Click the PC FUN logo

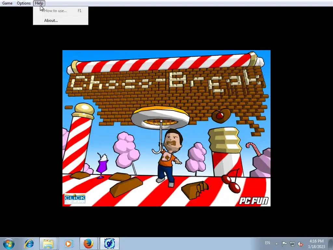[254, 201]
